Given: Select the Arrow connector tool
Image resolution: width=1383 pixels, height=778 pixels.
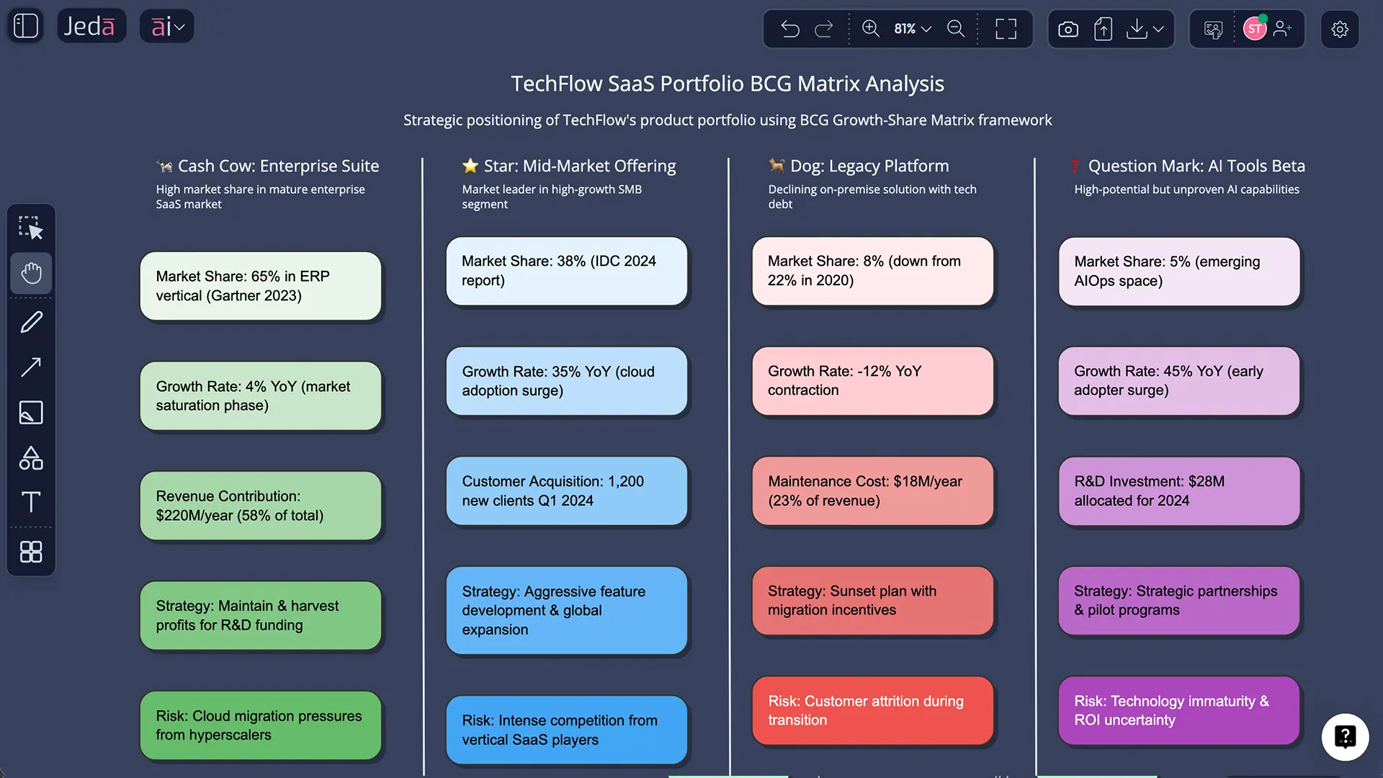Looking at the screenshot, I should pos(31,367).
